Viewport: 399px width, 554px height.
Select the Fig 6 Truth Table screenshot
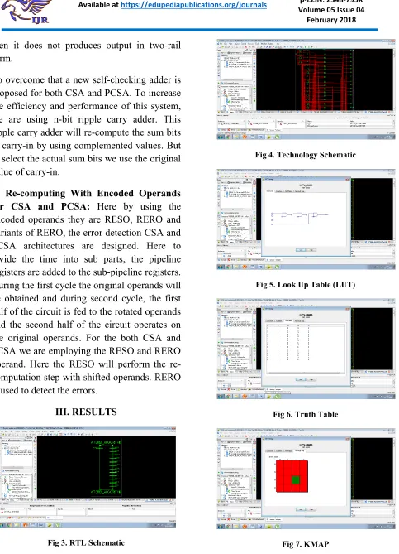[306, 349]
